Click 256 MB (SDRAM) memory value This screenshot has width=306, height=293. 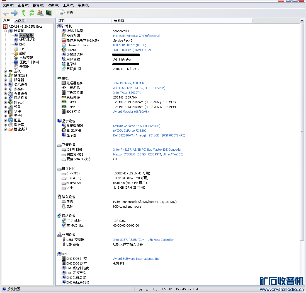click(125, 97)
